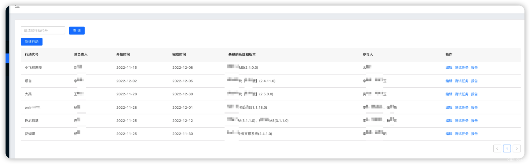
Task: View 报告 in the onlin row
Action: (x=474, y=108)
